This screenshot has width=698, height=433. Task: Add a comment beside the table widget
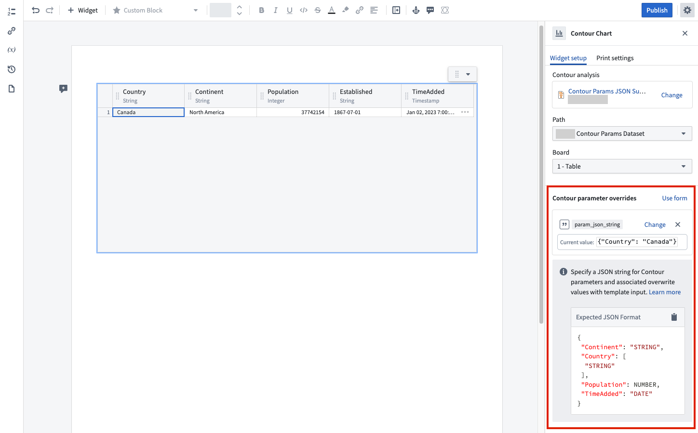63,89
